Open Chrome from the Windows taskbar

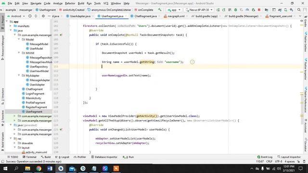pos(38,169)
